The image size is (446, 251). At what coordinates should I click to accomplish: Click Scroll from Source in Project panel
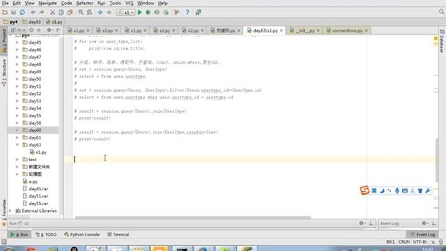[x=31, y=30]
